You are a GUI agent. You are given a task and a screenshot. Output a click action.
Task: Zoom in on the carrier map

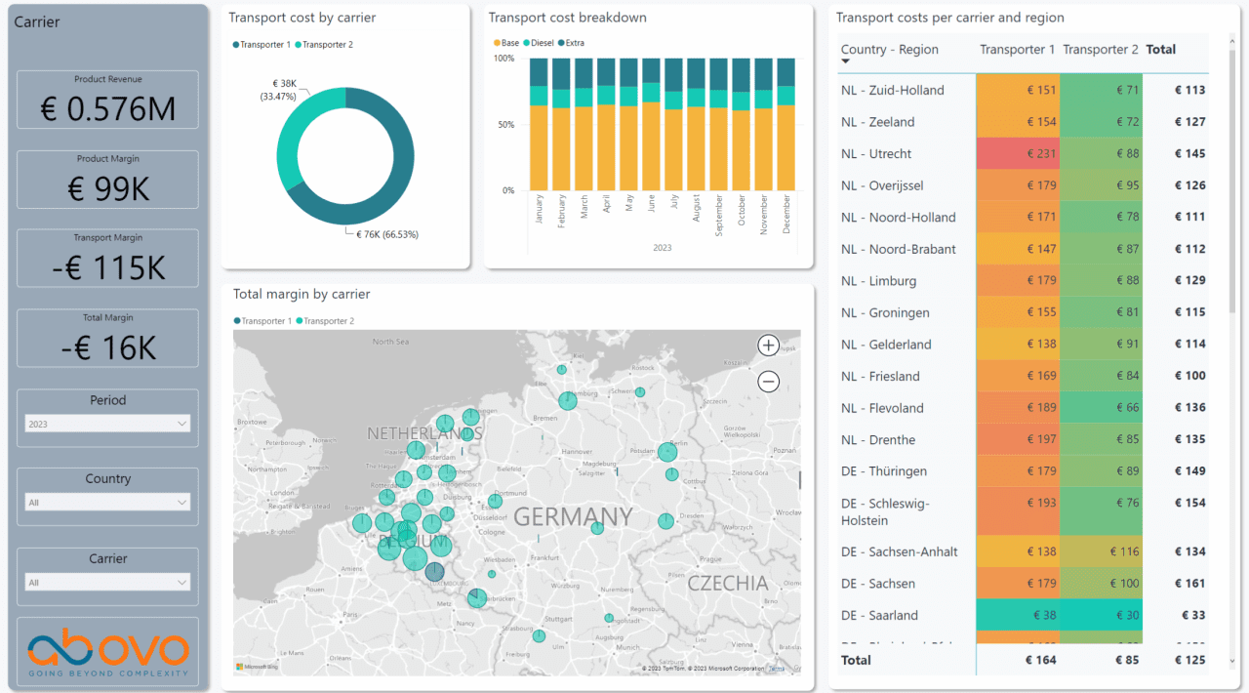click(x=768, y=345)
